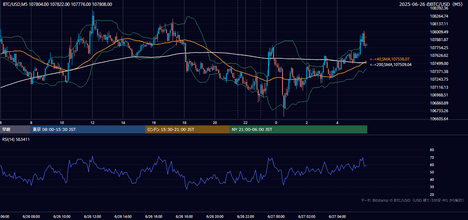Click the 6/26 20:00 time axis label

[x=215, y=217]
